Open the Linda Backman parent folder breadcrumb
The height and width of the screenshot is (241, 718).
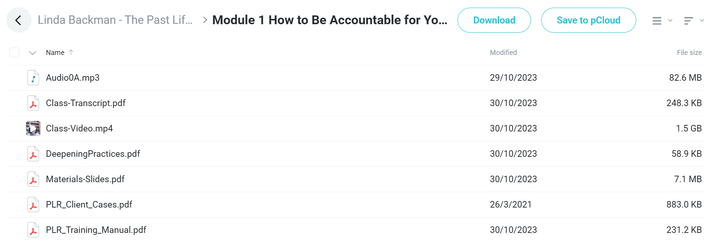tap(115, 20)
